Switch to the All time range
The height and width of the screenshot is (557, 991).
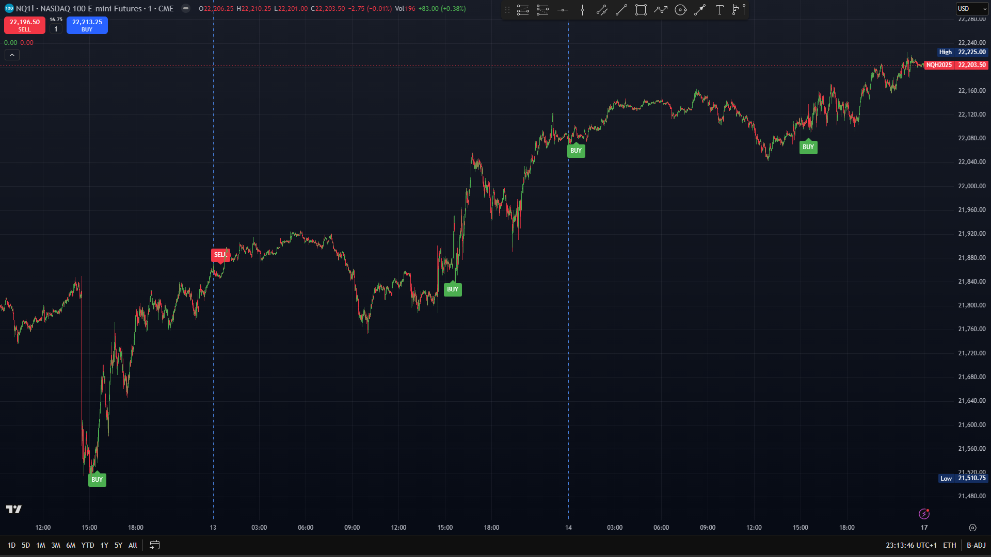[133, 545]
